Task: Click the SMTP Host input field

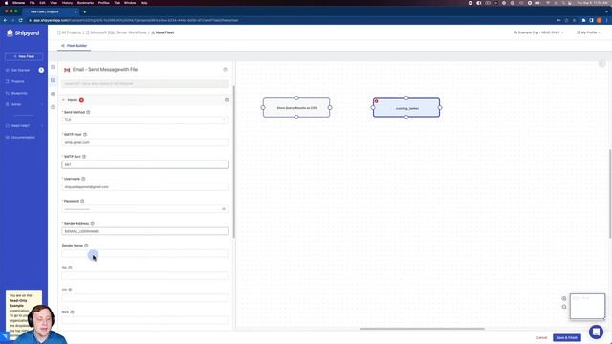Action: [144, 142]
